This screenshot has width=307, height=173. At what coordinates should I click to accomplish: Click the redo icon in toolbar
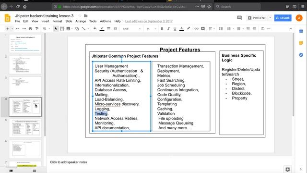pos(24,29)
